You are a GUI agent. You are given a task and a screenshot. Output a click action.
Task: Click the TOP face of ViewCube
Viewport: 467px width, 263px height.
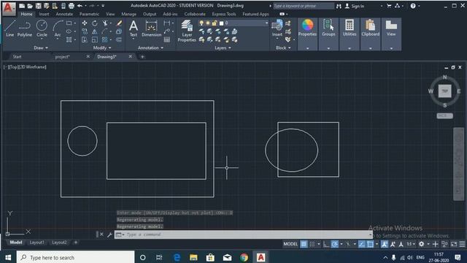click(x=444, y=91)
